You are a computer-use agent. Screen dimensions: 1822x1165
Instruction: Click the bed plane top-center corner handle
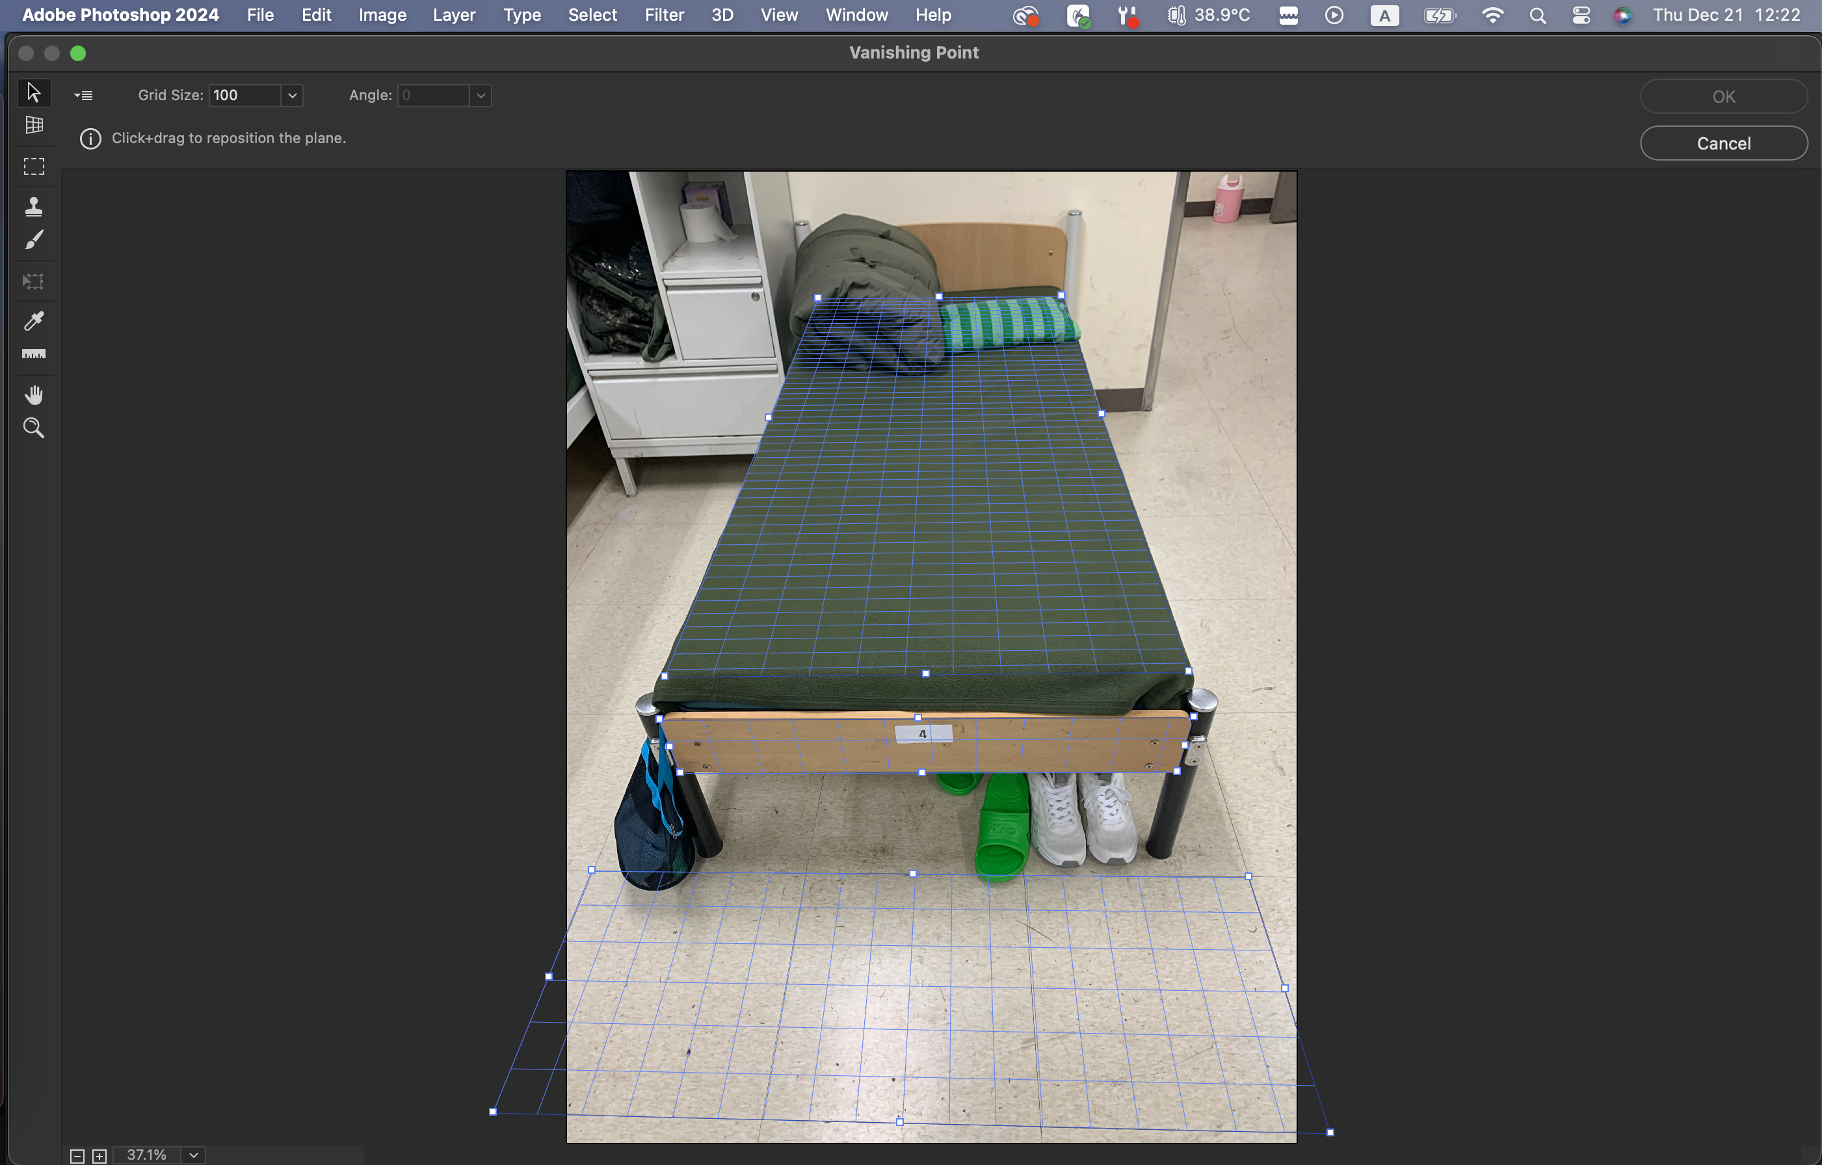(x=938, y=296)
